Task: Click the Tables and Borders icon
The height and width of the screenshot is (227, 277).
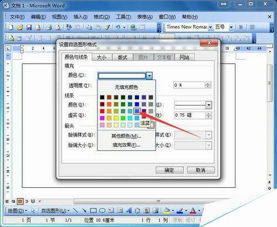Action: point(142,28)
